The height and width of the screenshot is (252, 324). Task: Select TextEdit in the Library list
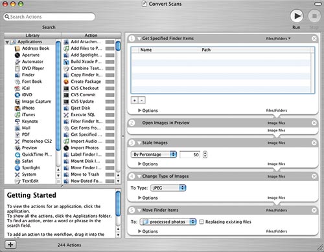[30, 181]
